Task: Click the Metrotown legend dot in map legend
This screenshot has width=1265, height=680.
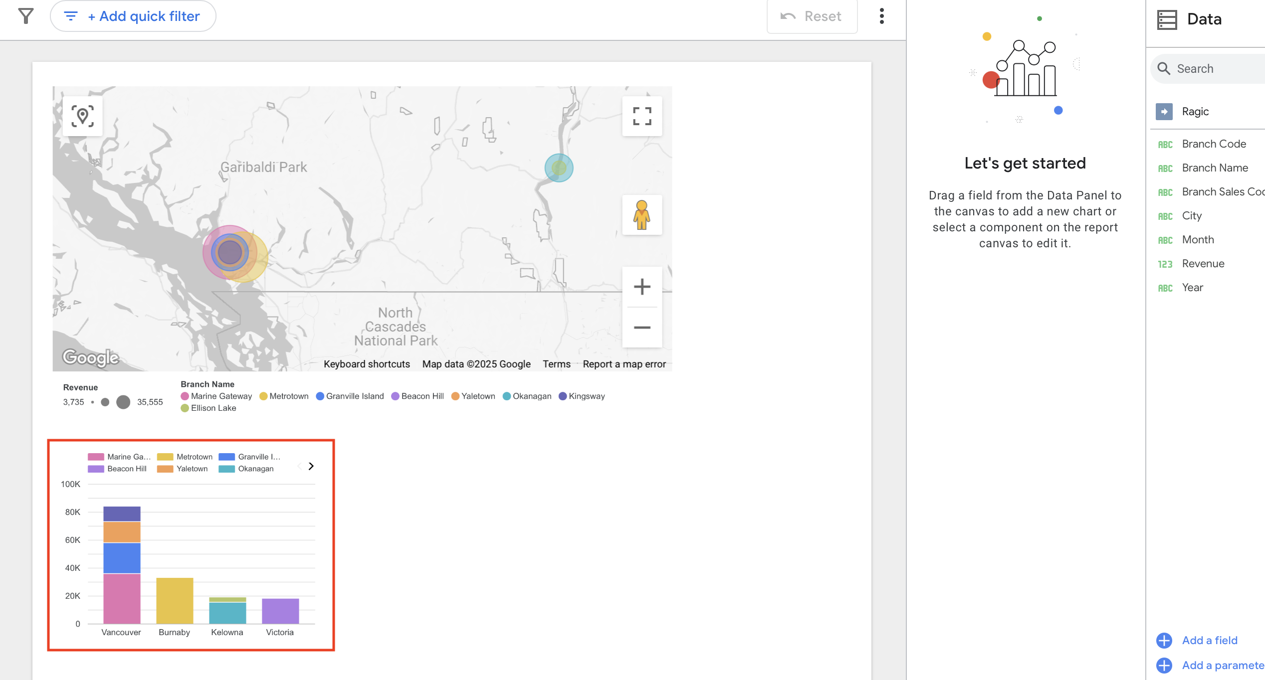Action: (263, 396)
